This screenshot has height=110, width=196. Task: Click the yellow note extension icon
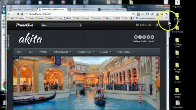pos(162,14)
